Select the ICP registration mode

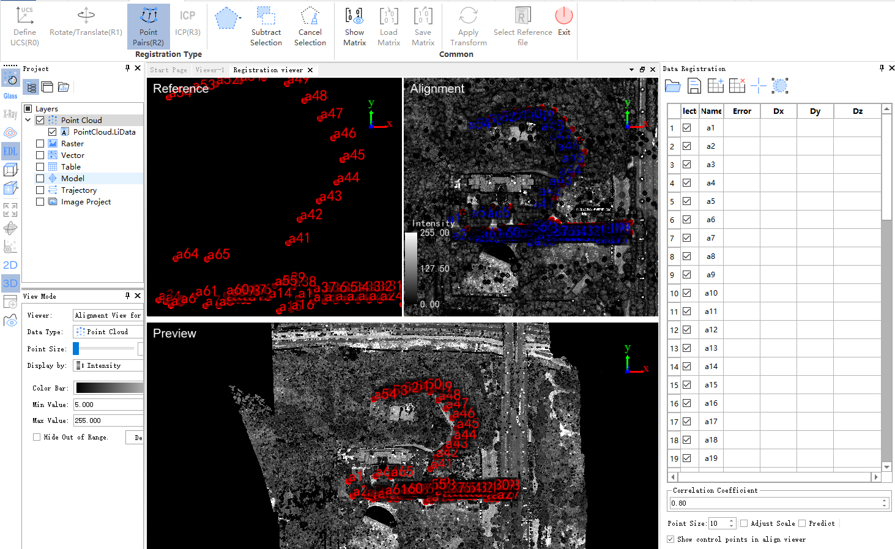[187, 26]
